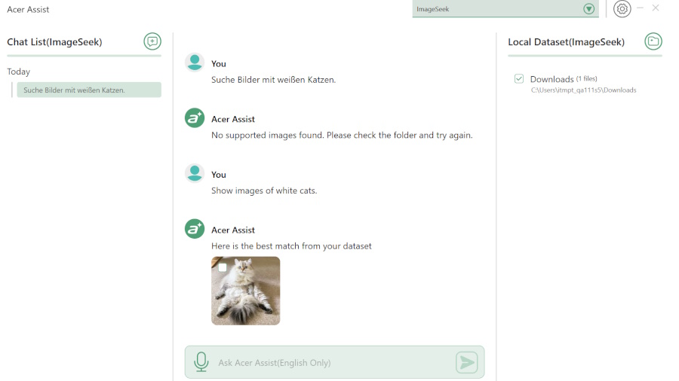Click the 'Suche Bilder mit weißen Katzen.' message in conversation

(x=273, y=80)
